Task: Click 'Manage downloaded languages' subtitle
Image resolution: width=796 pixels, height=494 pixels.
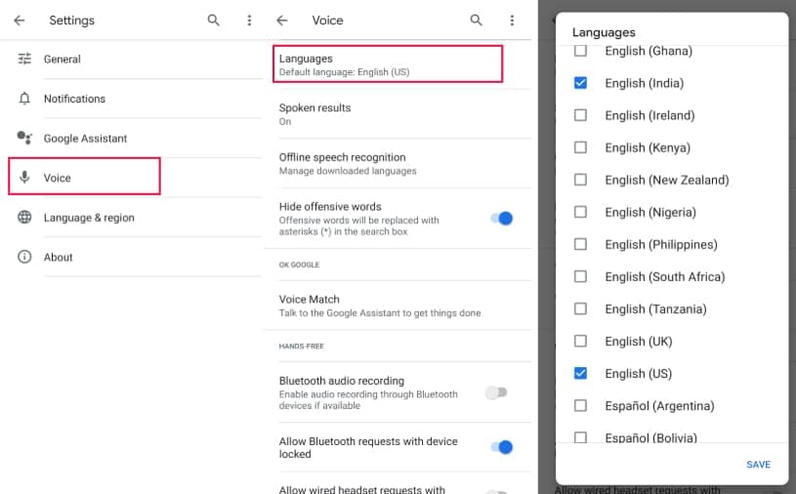Action: click(348, 171)
